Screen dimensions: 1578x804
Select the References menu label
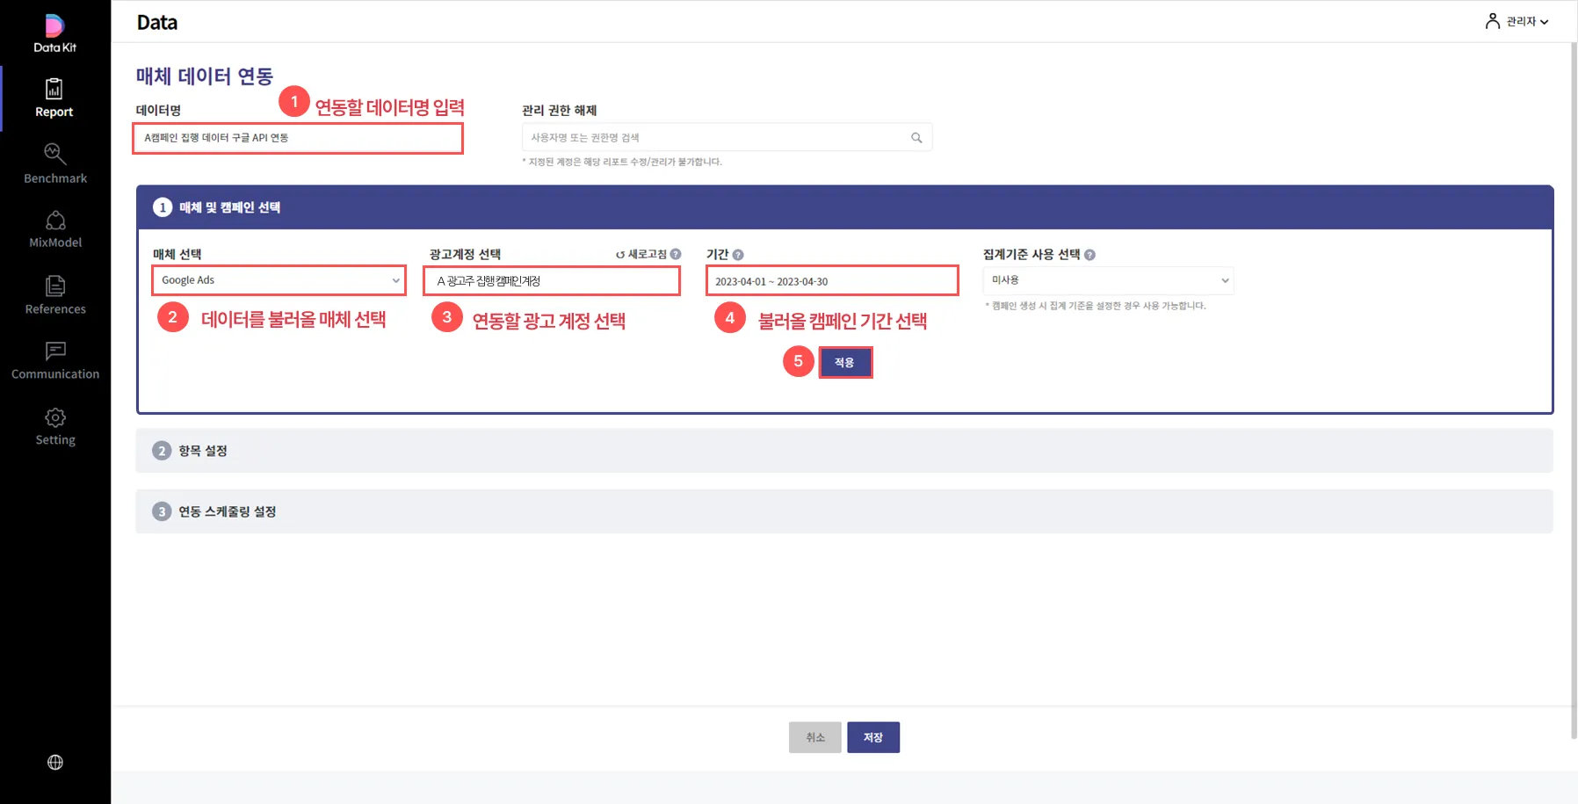pyautogui.click(x=55, y=309)
